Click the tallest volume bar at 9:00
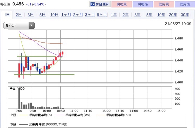 (x=19, y=98)
